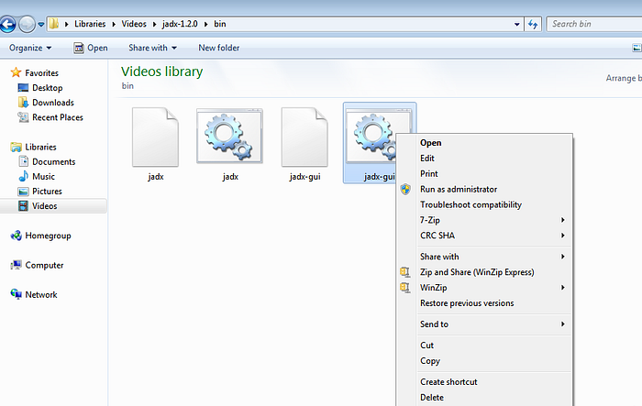The height and width of the screenshot is (406, 642).
Task: Click the Downloads folder icon in Favorites
Action: point(23,102)
